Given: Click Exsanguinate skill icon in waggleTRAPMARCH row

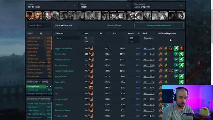Looking at the screenshot, I should (x=161, y=48).
